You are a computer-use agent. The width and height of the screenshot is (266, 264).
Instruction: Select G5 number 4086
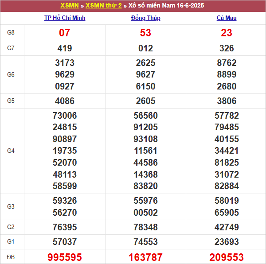(65, 101)
